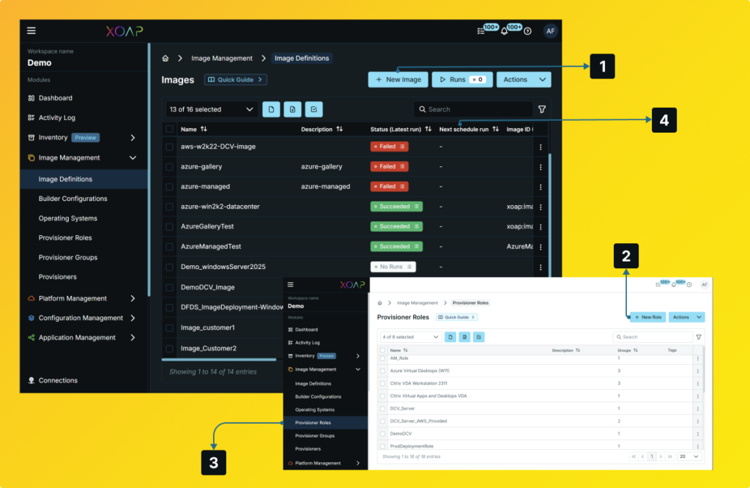The image size is (750, 488).
Task: Open the Actions dropdown menu
Action: pyautogui.click(x=524, y=79)
